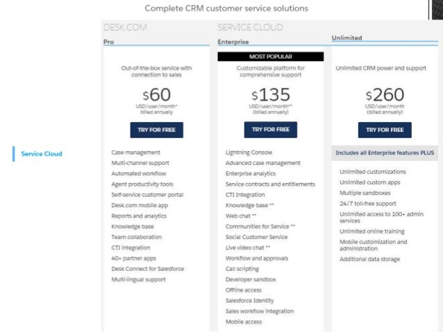Viewport: 443px width, 332px height.
Task: Click 'Sales workflow integration' feature
Action: click(260, 311)
